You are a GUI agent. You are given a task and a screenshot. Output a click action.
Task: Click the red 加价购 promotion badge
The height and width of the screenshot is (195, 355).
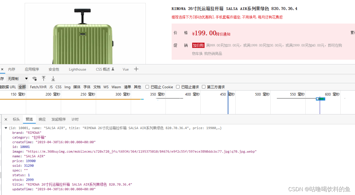click(x=198, y=45)
